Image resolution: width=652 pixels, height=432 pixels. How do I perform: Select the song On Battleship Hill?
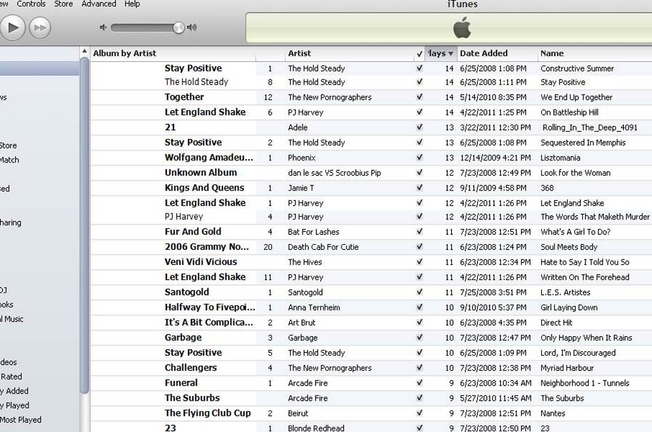[569, 112]
